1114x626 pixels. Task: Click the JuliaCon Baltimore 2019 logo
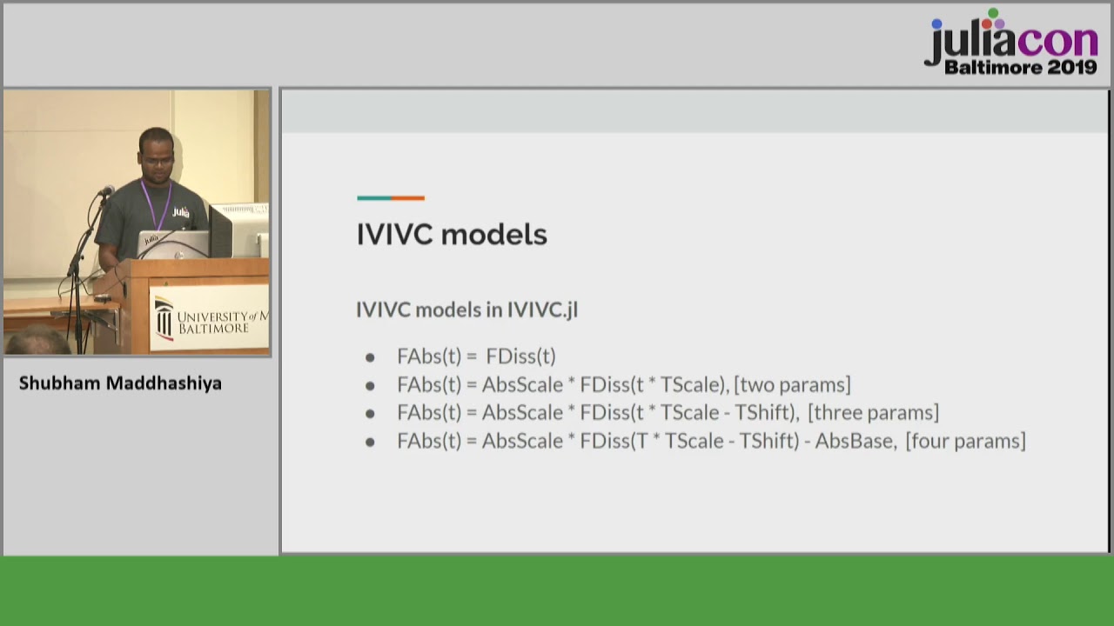click(x=1011, y=42)
